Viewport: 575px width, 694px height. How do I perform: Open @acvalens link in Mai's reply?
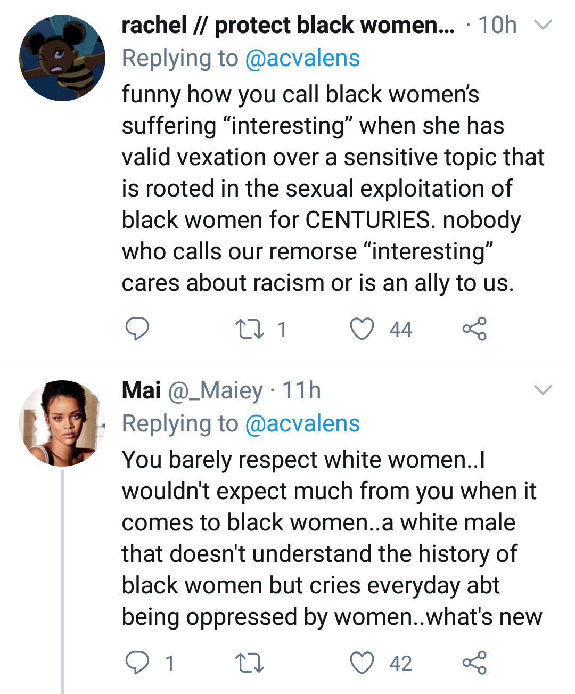click(302, 423)
